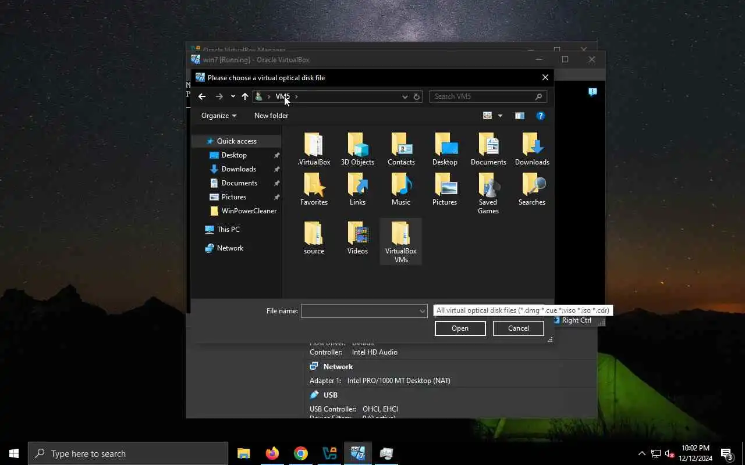745x465 pixels.
Task: Click the network tray icon
Action: point(655,453)
